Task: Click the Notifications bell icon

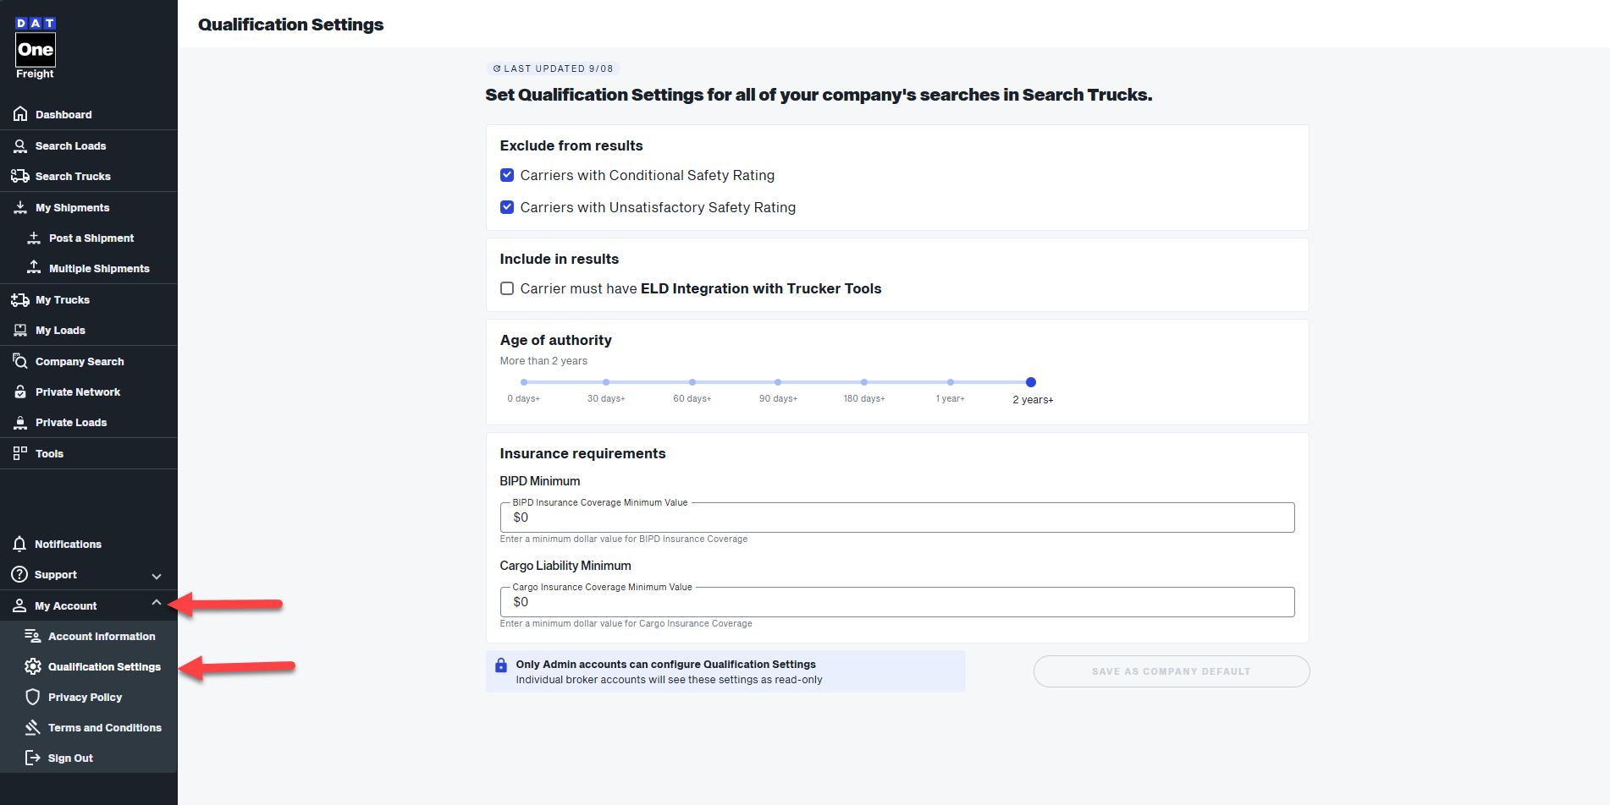Action: tap(19, 545)
